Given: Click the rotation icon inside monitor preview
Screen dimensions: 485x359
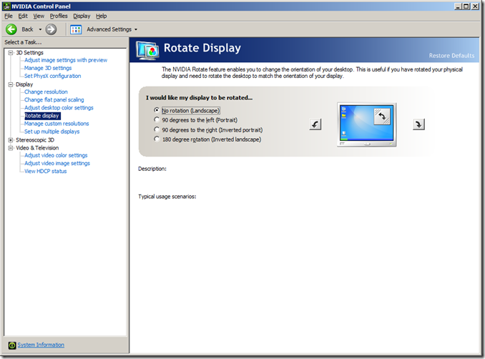Looking at the screenshot, I should (x=382, y=117).
